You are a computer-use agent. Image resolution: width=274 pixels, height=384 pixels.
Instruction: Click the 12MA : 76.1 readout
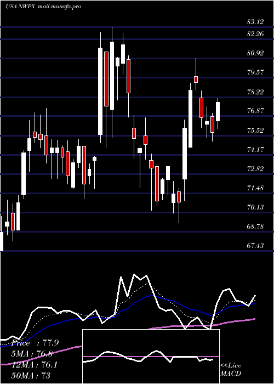[34, 365]
